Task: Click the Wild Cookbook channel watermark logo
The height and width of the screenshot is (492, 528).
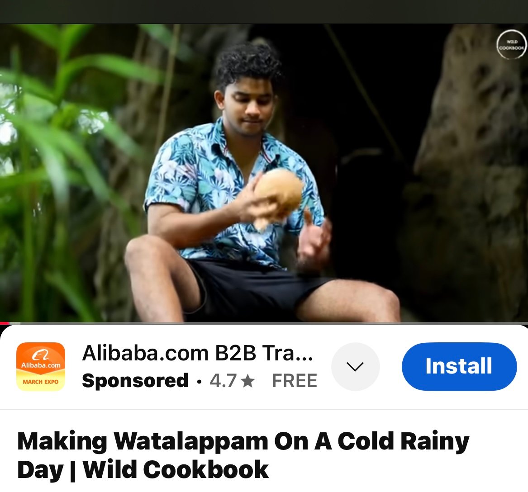Action: [512, 44]
